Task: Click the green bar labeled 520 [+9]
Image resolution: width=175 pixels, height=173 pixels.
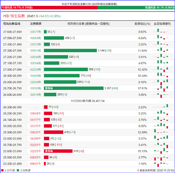Action: pyautogui.click(x=56, y=57)
